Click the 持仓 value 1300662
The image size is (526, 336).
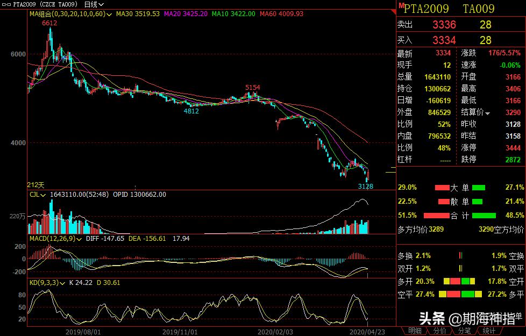click(437, 89)
